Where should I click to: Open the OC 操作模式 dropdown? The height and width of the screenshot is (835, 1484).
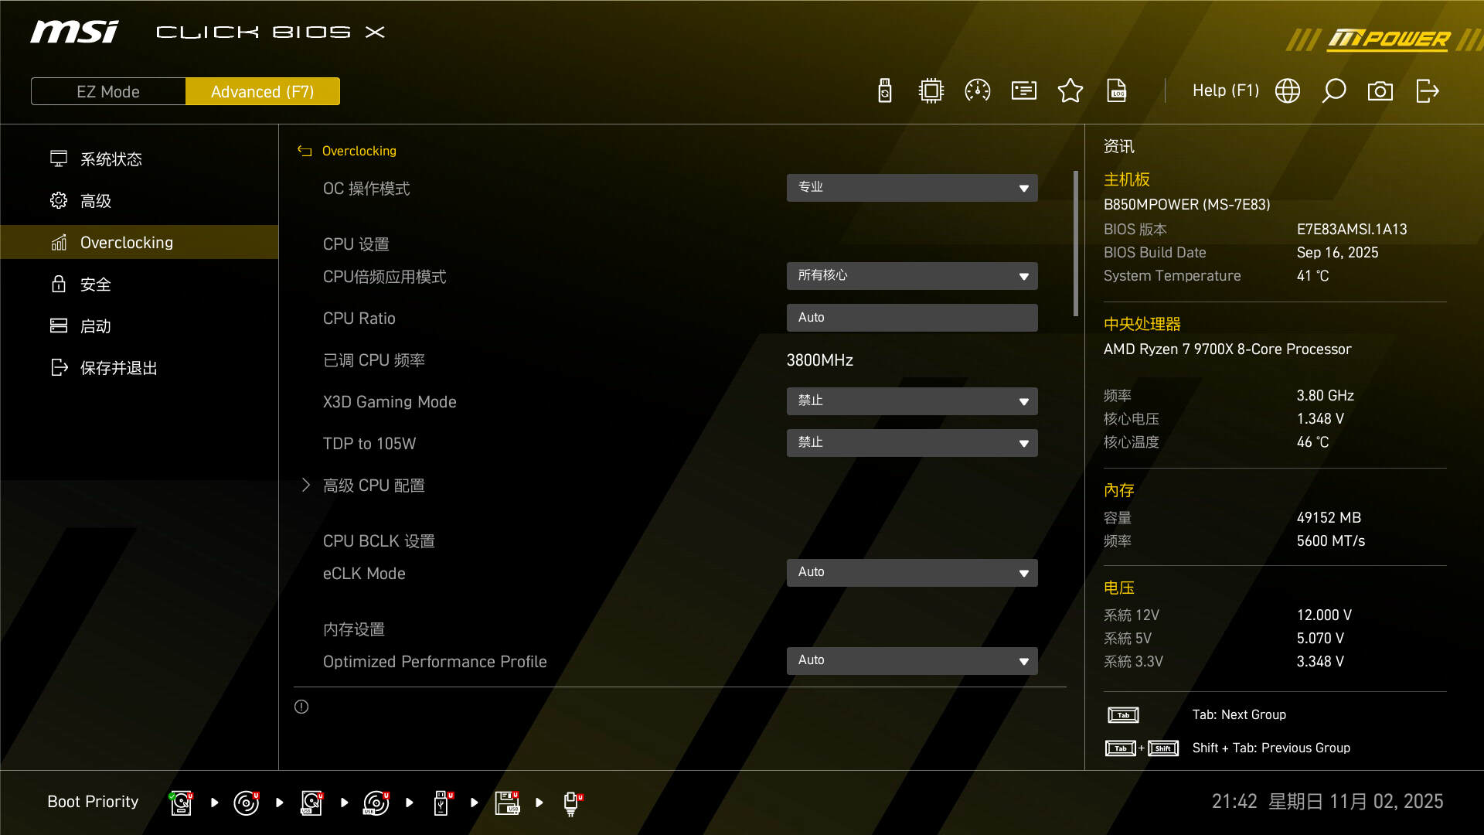(912, 188)
